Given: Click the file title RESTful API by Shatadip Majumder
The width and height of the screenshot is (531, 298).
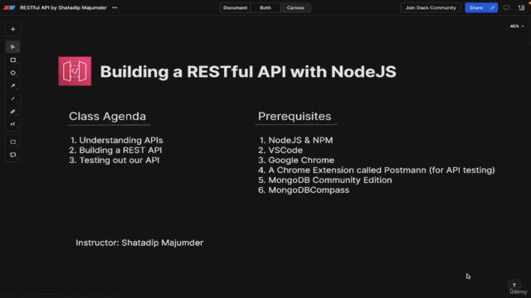Looking at the screenshot, I should point(63,7).
